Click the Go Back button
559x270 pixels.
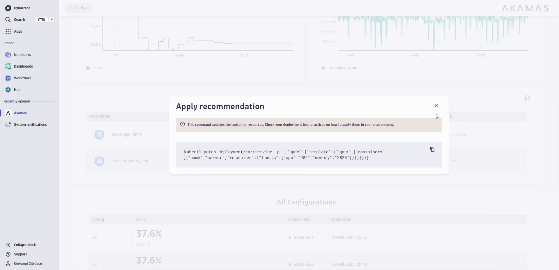[x=79, y=8]
